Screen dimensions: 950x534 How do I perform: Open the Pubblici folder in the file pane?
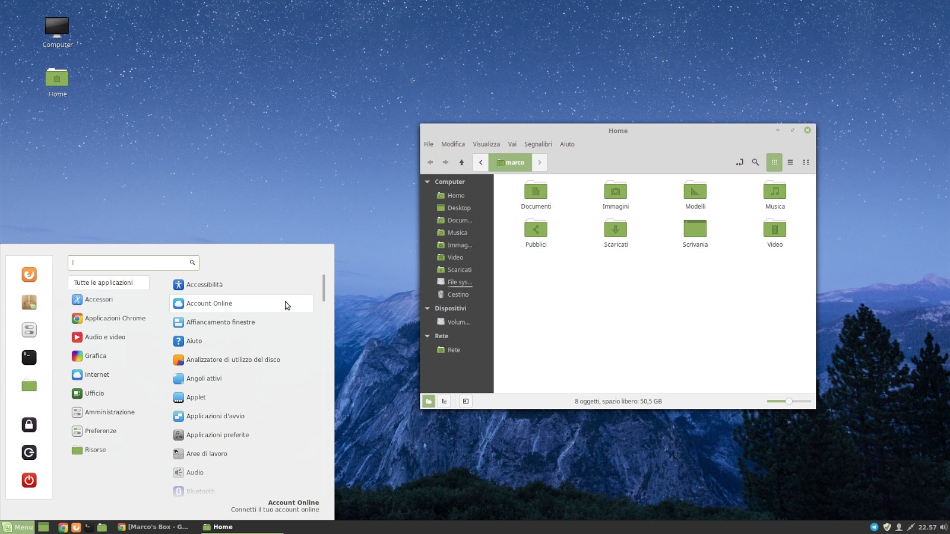pyautogui.click(x=536, y=234)
